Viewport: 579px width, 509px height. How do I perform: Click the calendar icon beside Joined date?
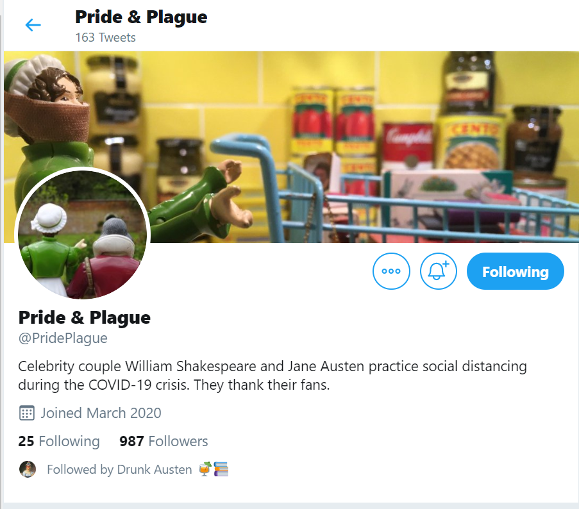pos(26,413)
